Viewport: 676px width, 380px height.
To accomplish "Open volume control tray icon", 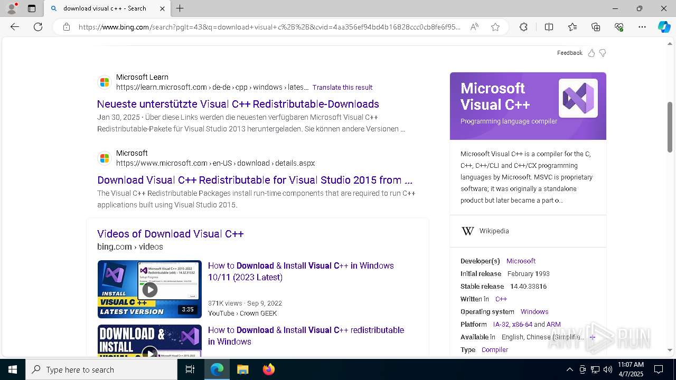I will [608, 369].
